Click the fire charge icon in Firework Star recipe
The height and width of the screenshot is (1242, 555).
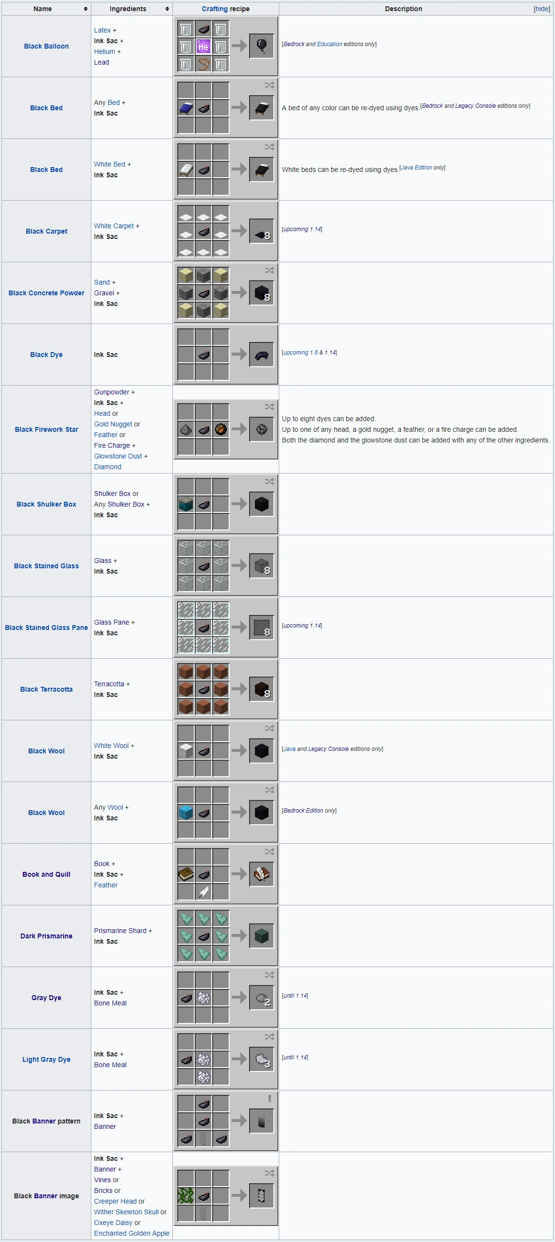pyautogui.click(x=220, y=429)
